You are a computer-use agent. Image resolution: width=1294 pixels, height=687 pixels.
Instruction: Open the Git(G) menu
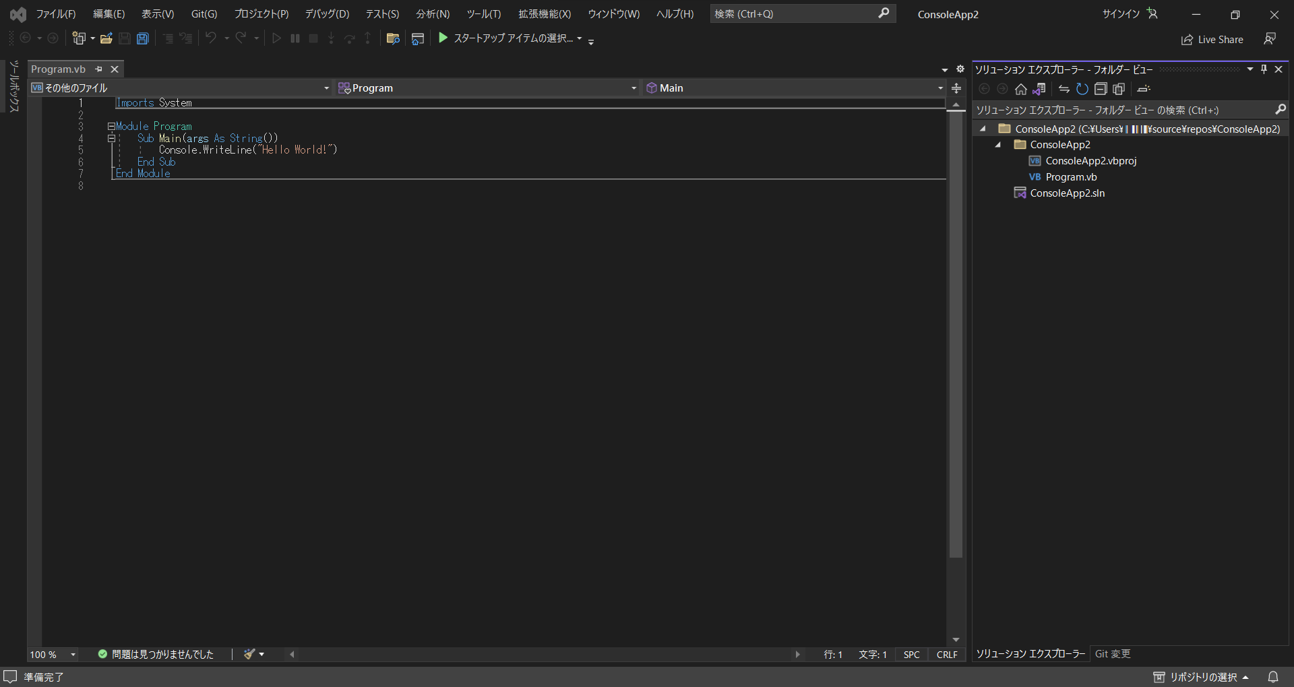tap(203, 13)
